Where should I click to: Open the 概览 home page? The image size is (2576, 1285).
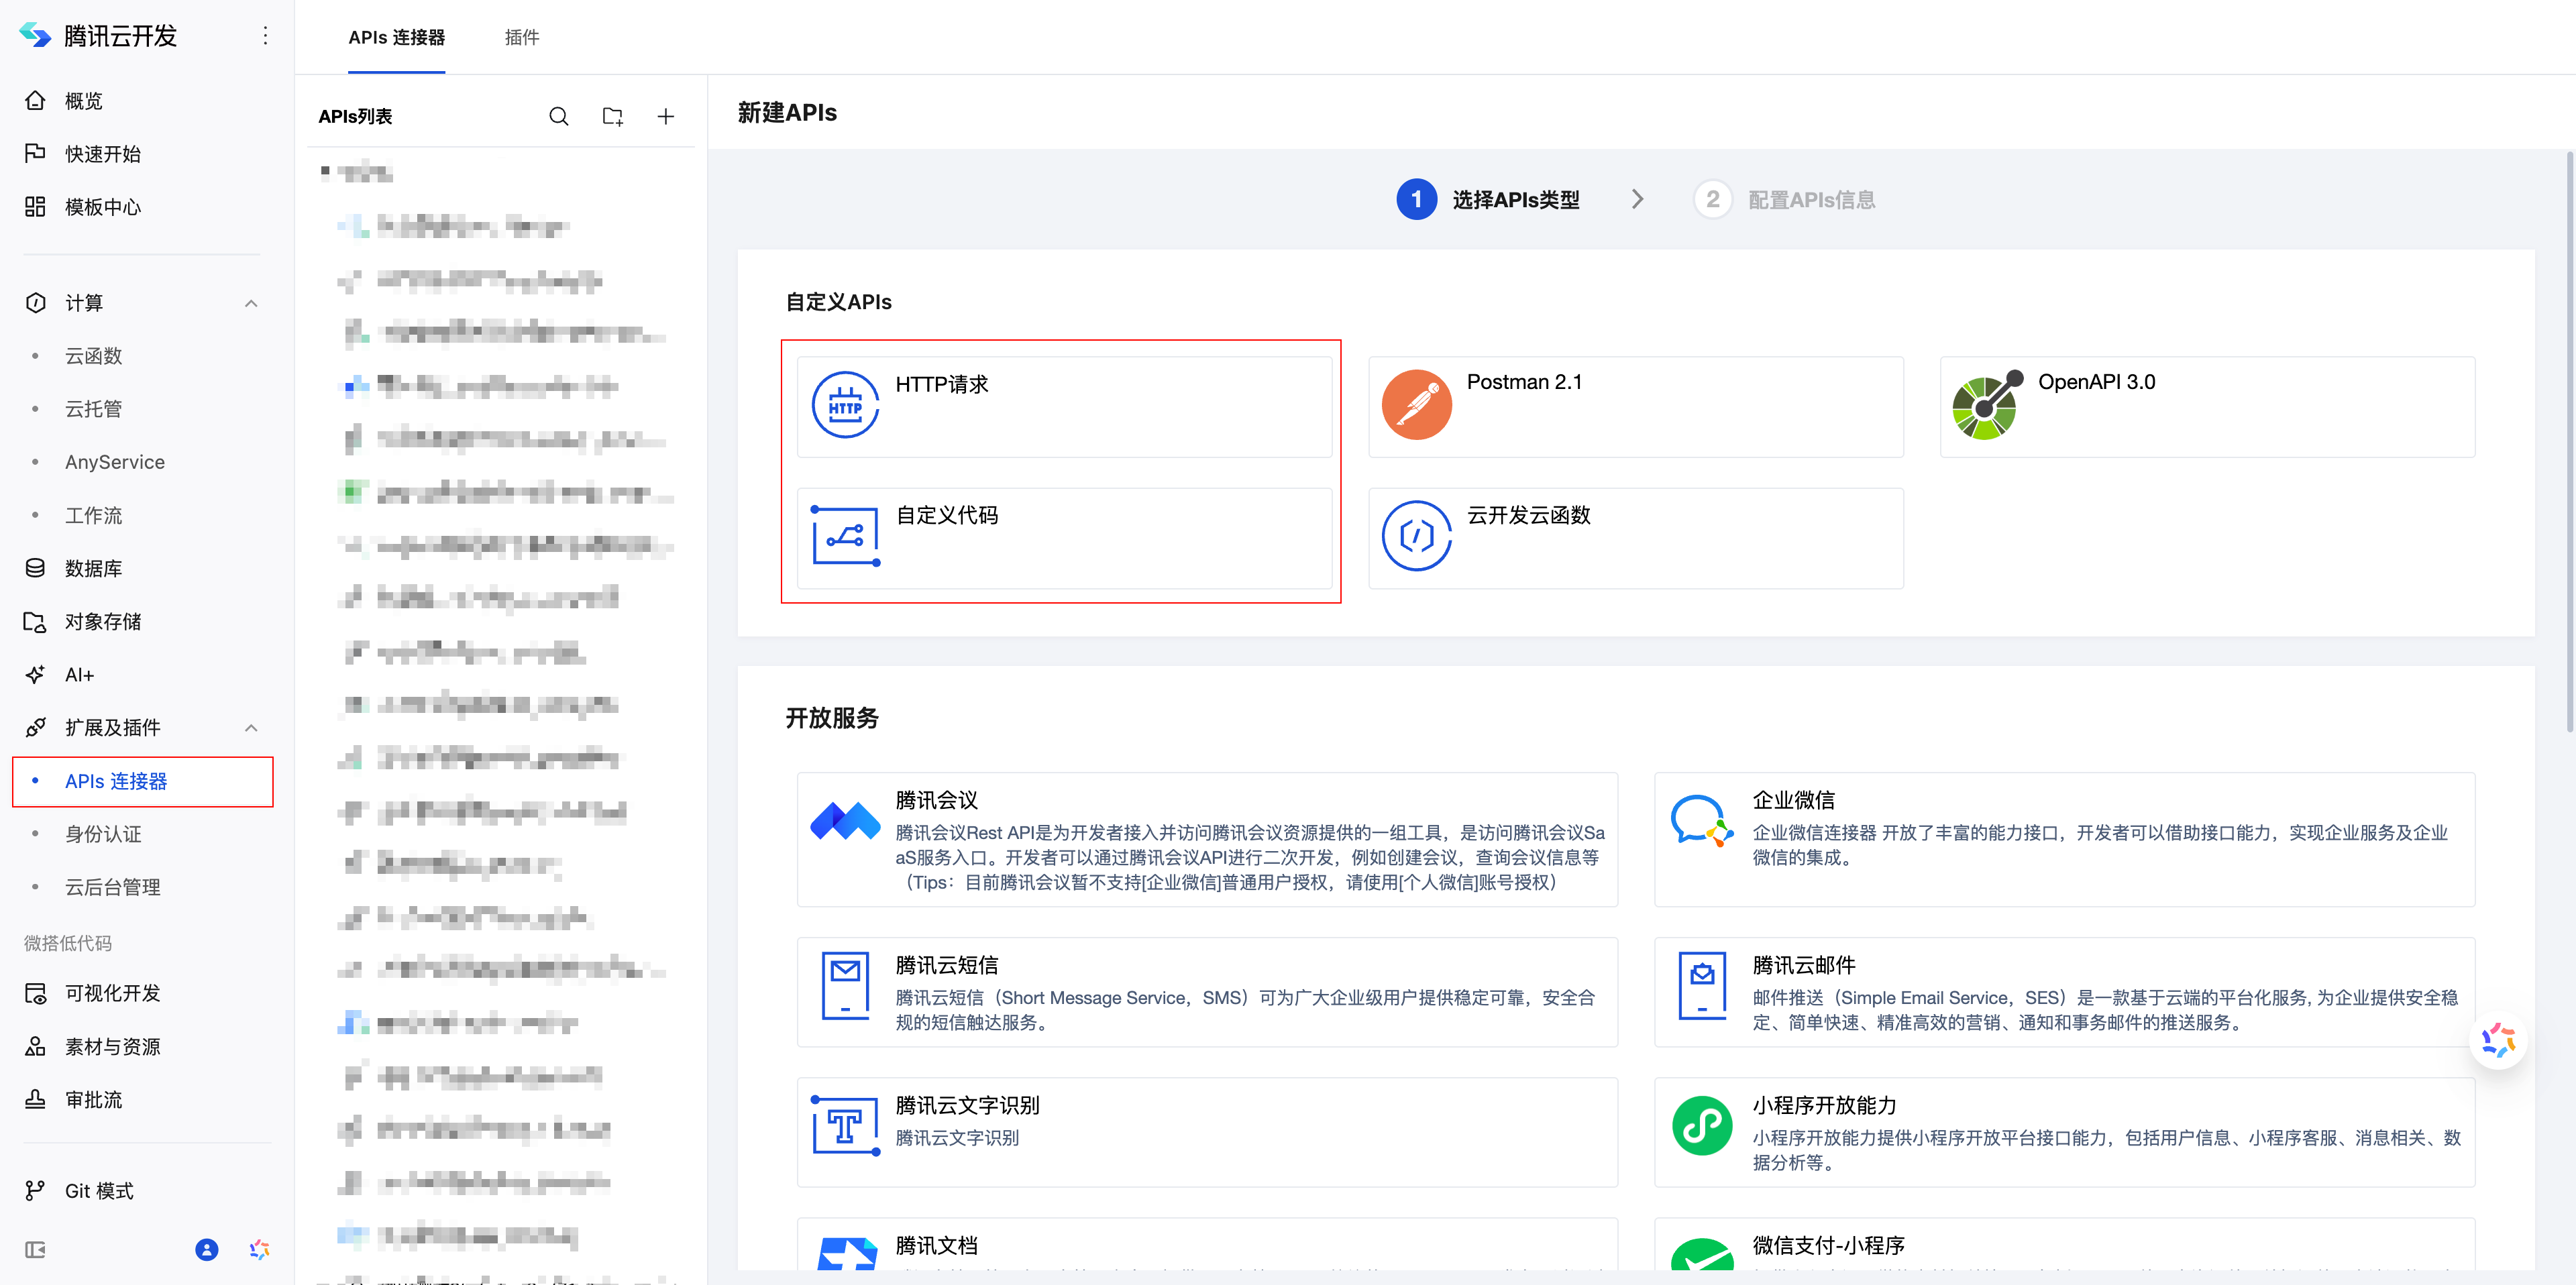84,101
